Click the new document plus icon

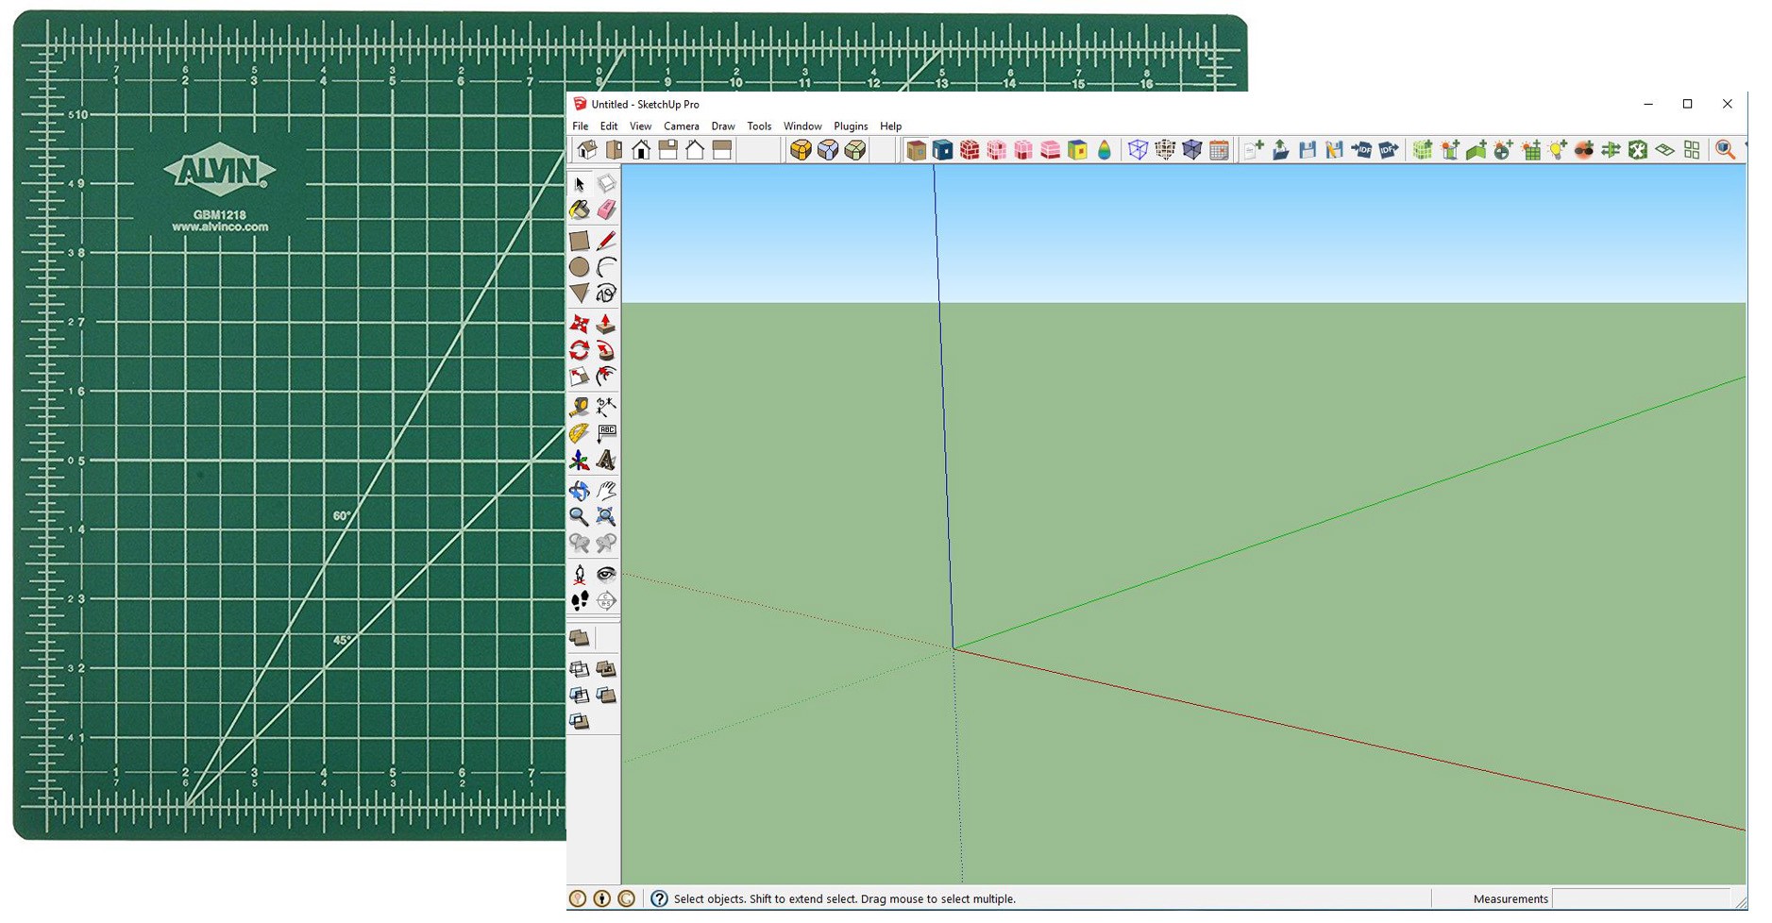pos(1254,150)
